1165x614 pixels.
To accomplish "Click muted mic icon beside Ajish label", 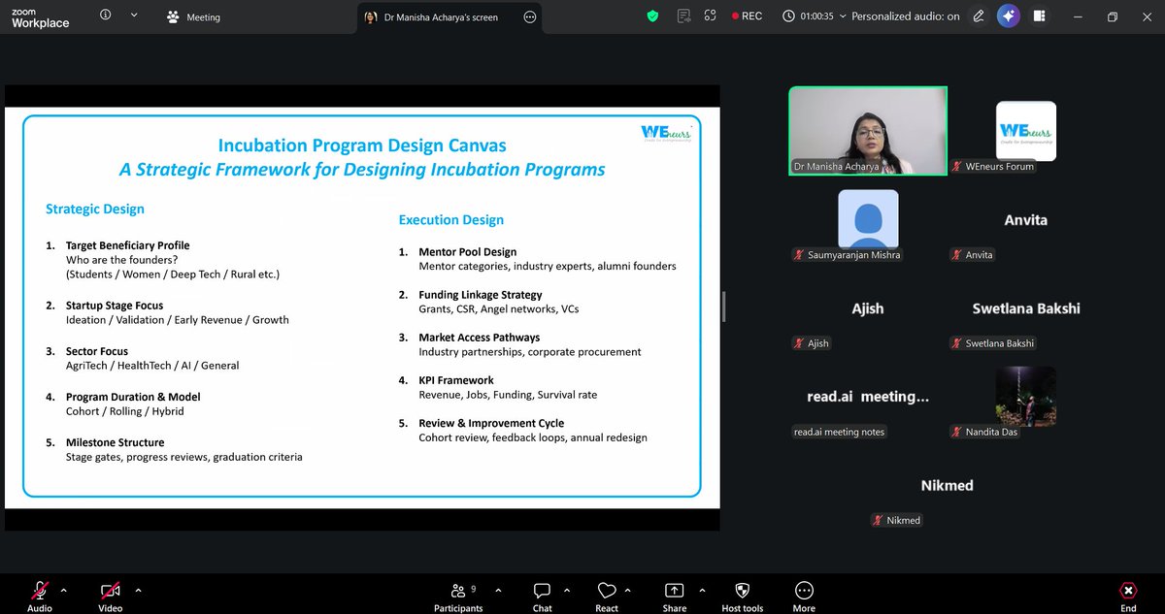I will [799, 343].
